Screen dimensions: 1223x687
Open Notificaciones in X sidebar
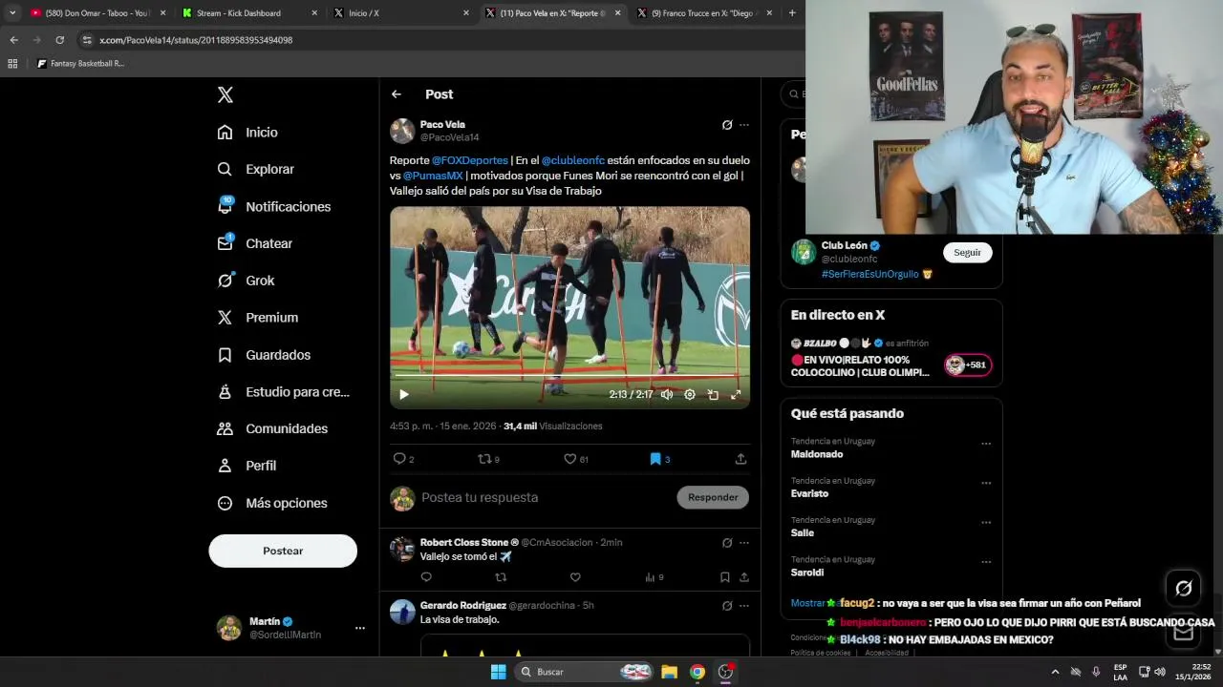pyautogui.click(x=273, y=206)
